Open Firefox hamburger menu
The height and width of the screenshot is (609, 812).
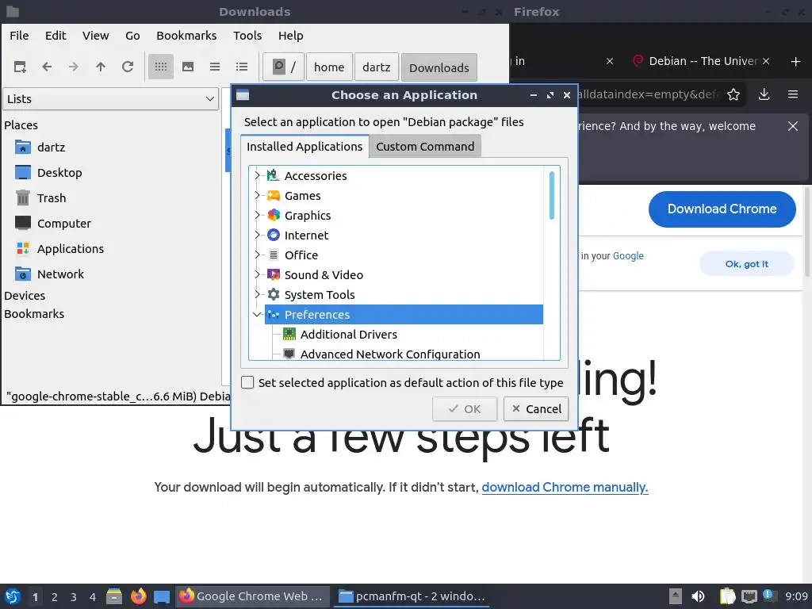point(792,94)
